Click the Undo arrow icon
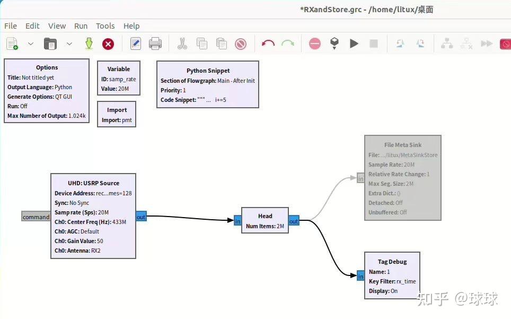Screen dimensions: 511x319 point(268,44)
